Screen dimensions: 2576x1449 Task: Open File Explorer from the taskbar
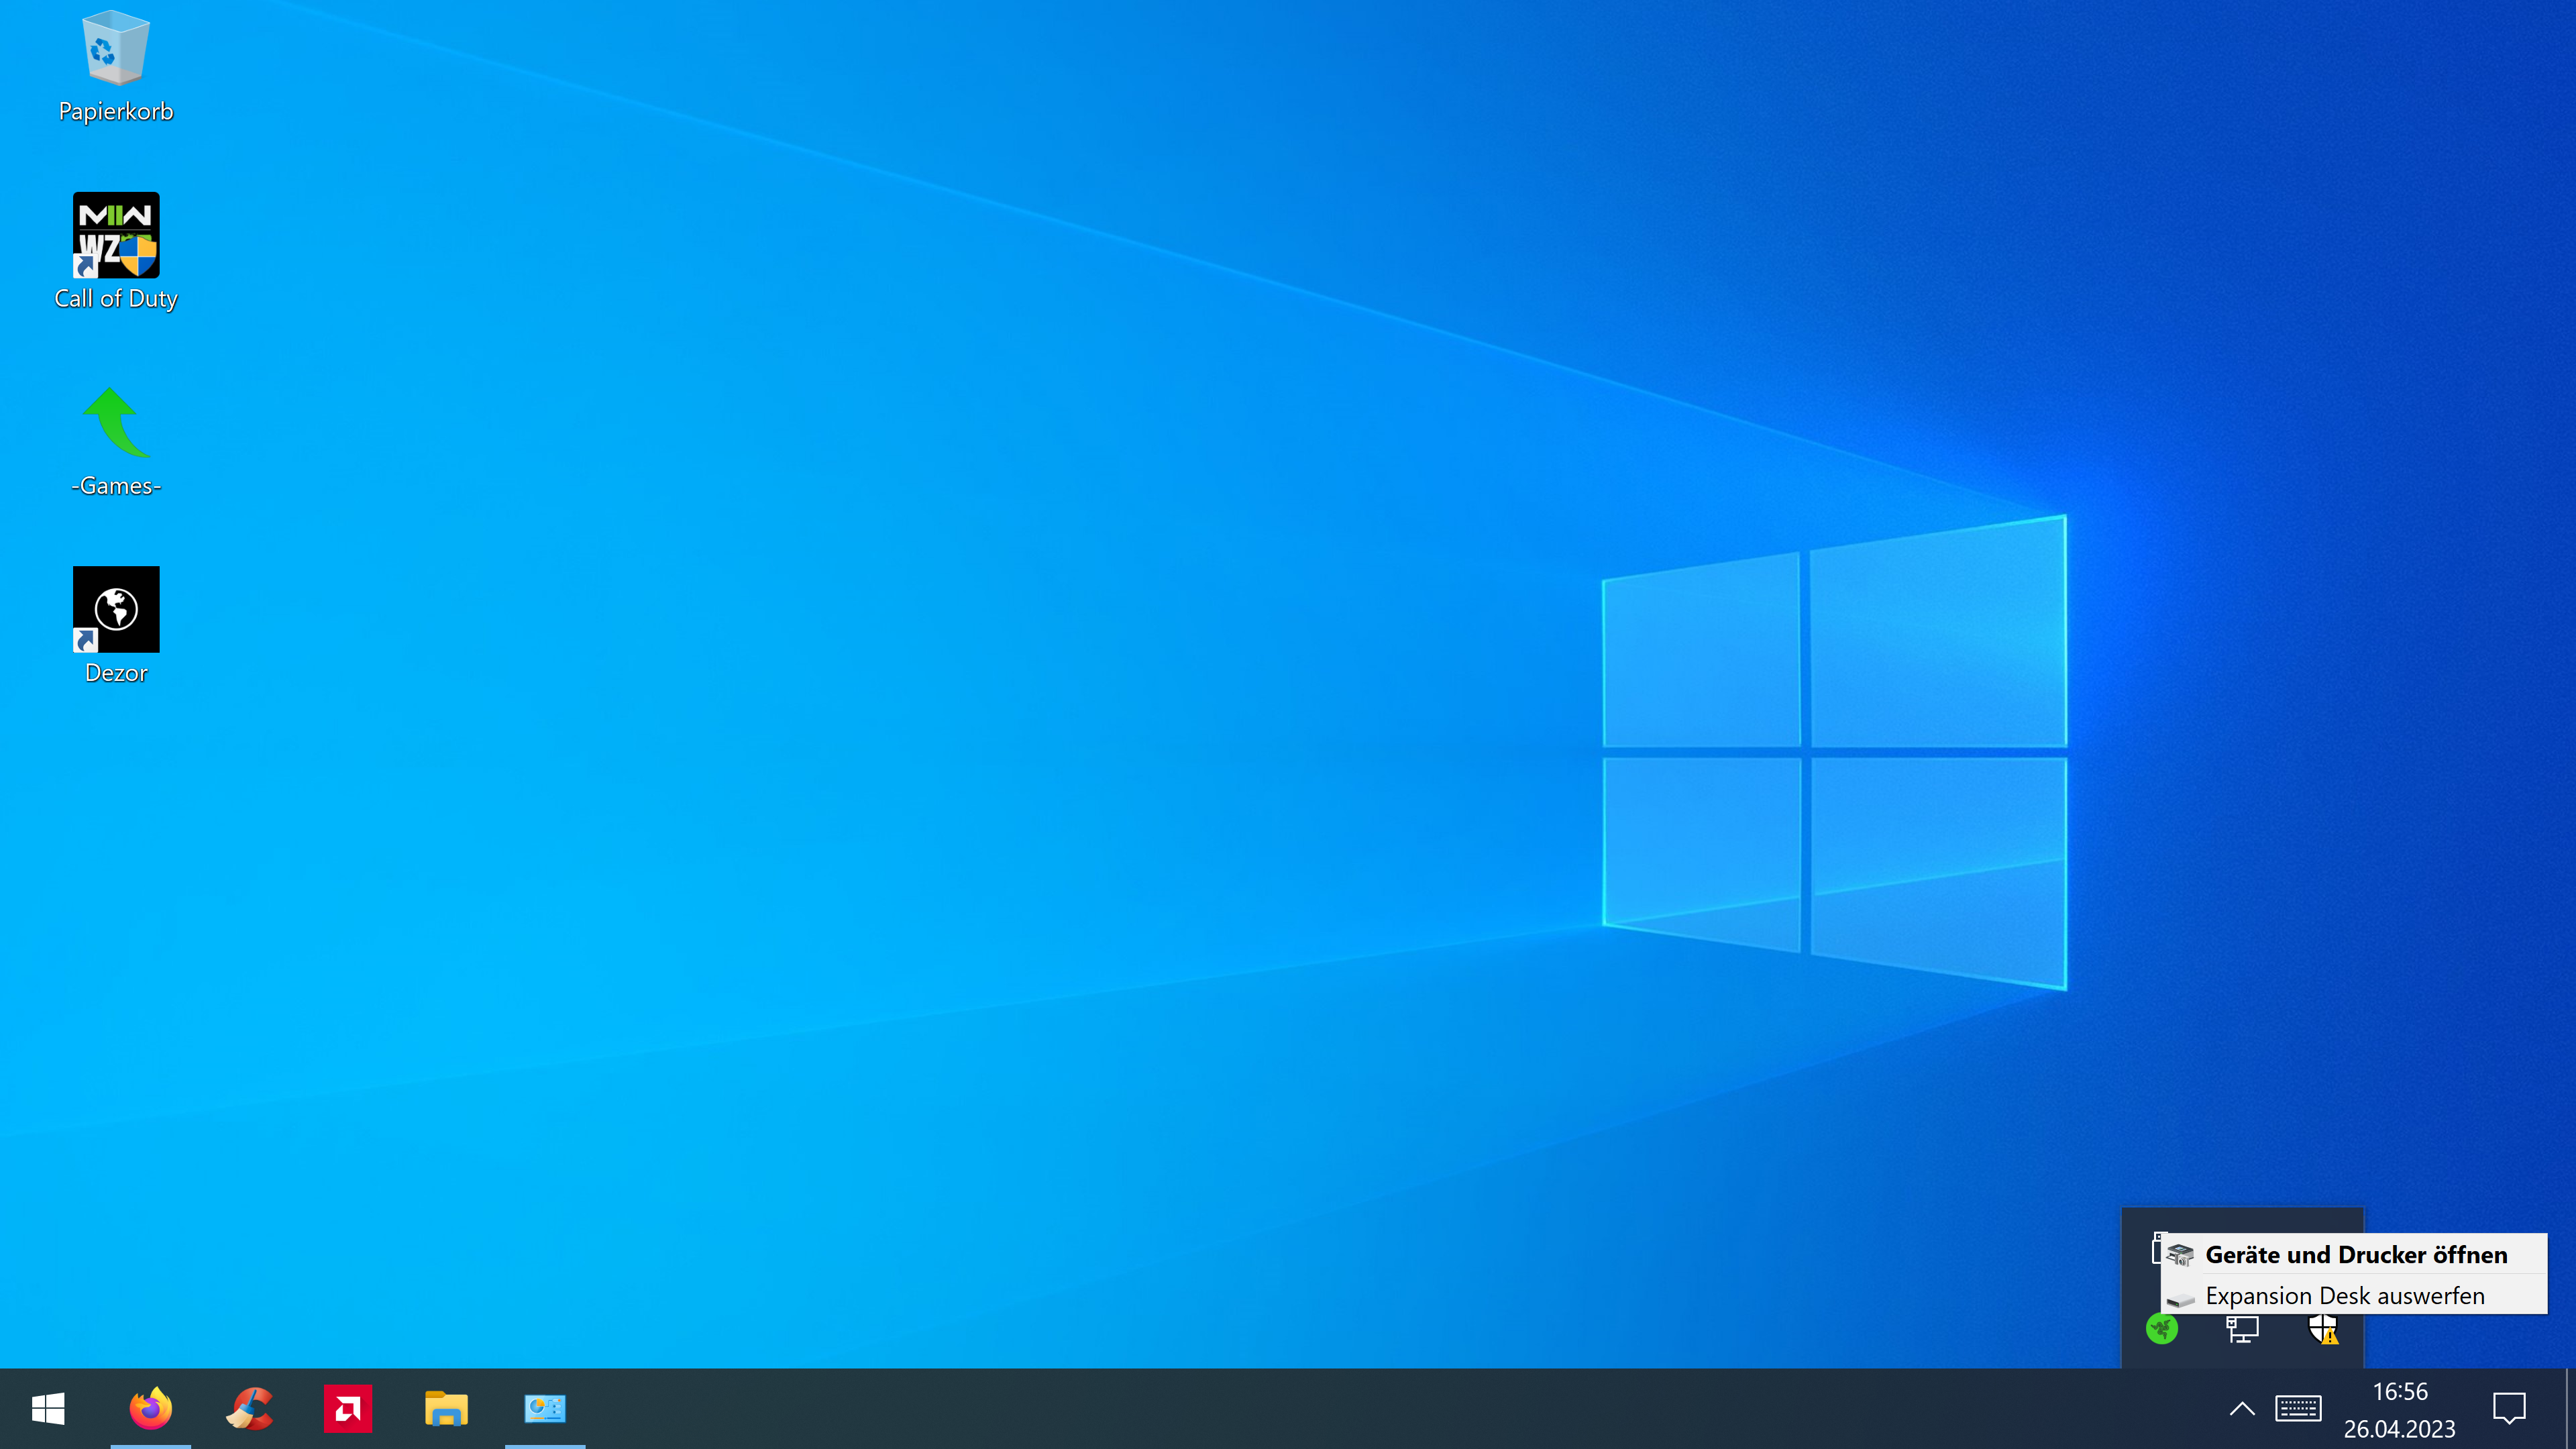coord(446,1409)
